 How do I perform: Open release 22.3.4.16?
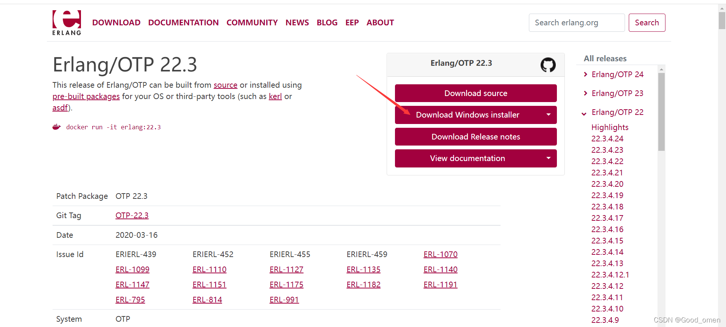(607, 229)
